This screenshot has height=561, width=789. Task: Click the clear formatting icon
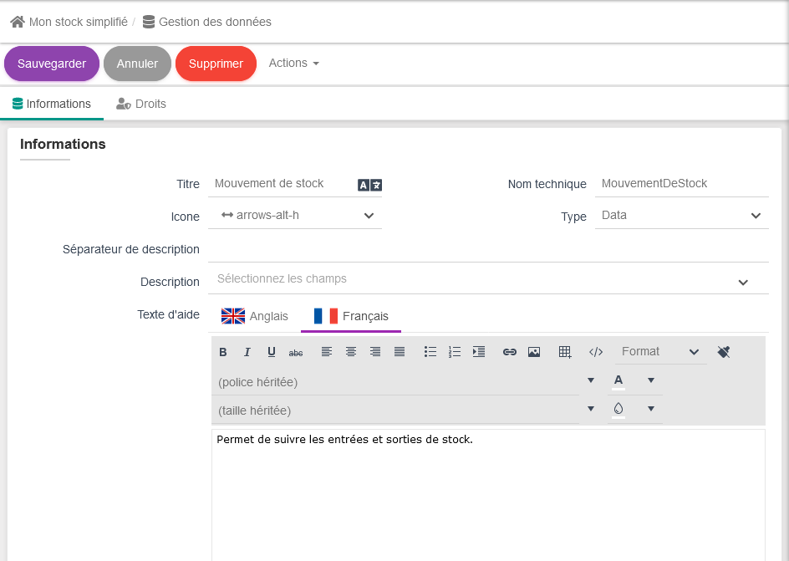[724, 352]
